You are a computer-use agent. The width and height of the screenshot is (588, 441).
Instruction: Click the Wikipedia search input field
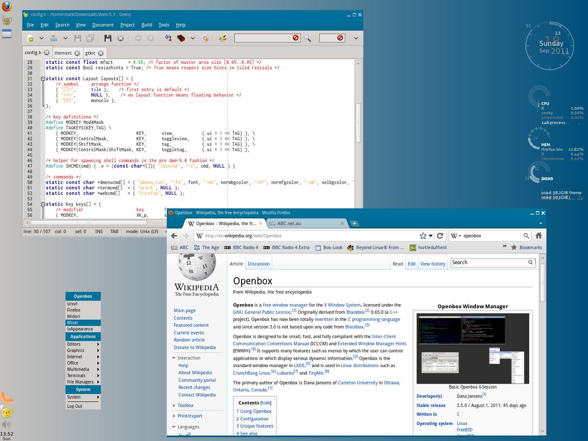click(489, 262)
